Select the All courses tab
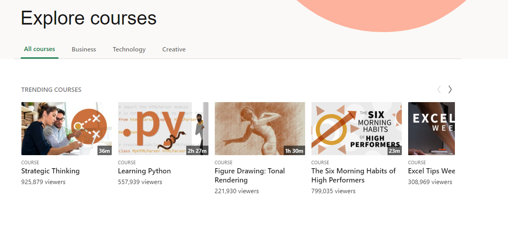Screen dimensions: 508x226 coord(40,49)
